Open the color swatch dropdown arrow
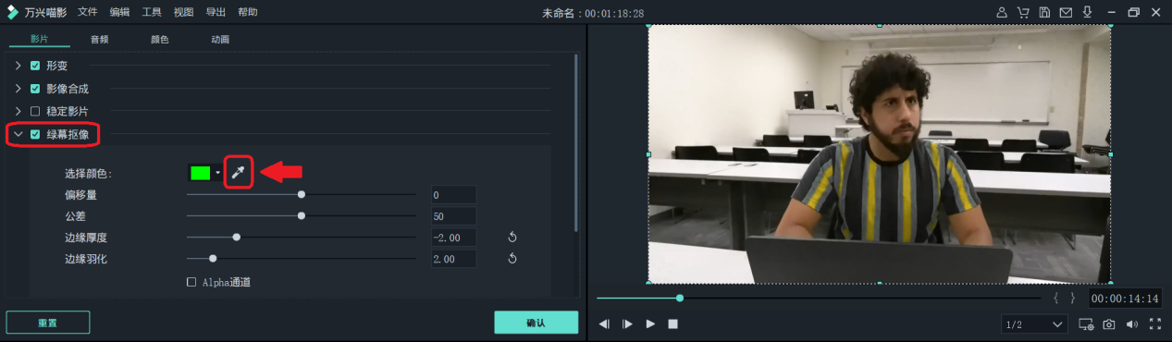The height and width of the screenshot is (342, 1172). click(217, 173)
